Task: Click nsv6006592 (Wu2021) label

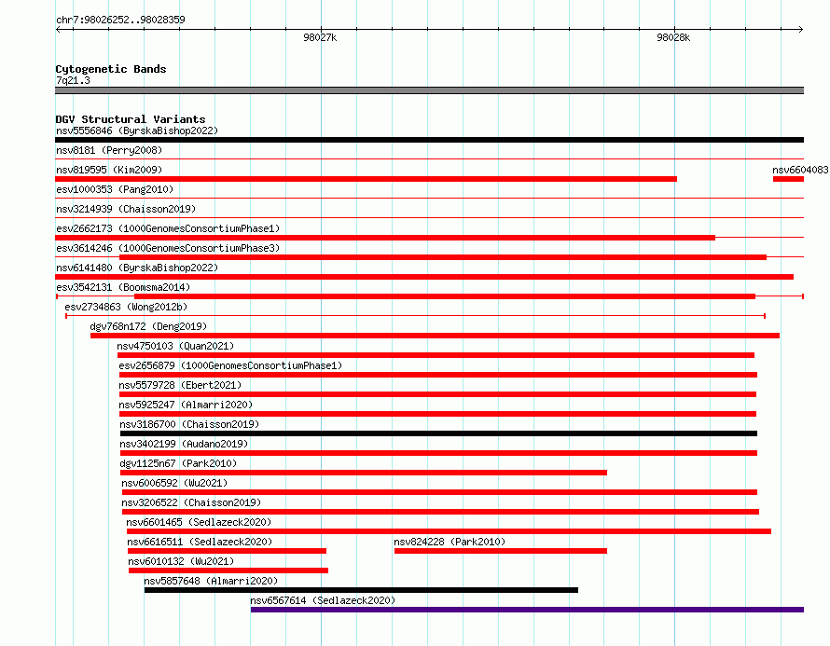Action: pyautogui.click(x=174, y=483)
